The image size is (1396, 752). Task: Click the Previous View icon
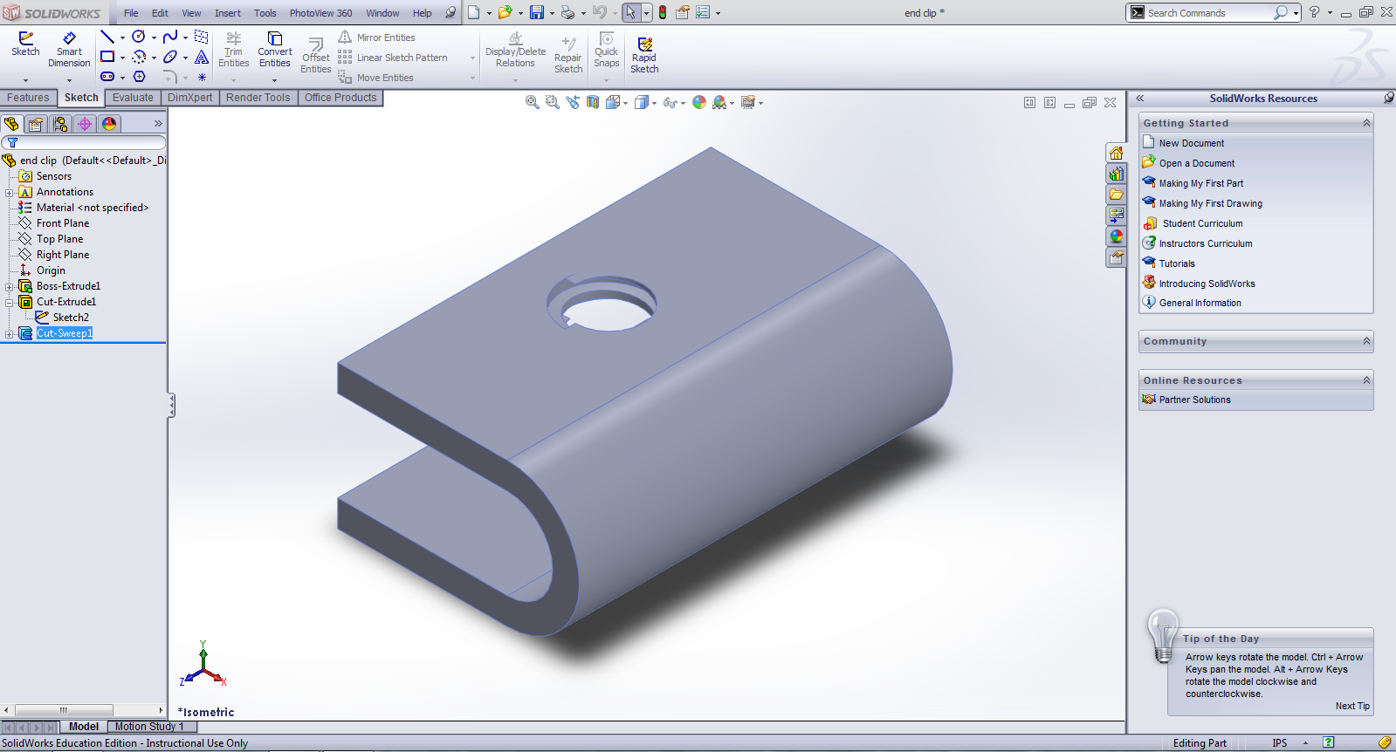(x=573, y=102)
